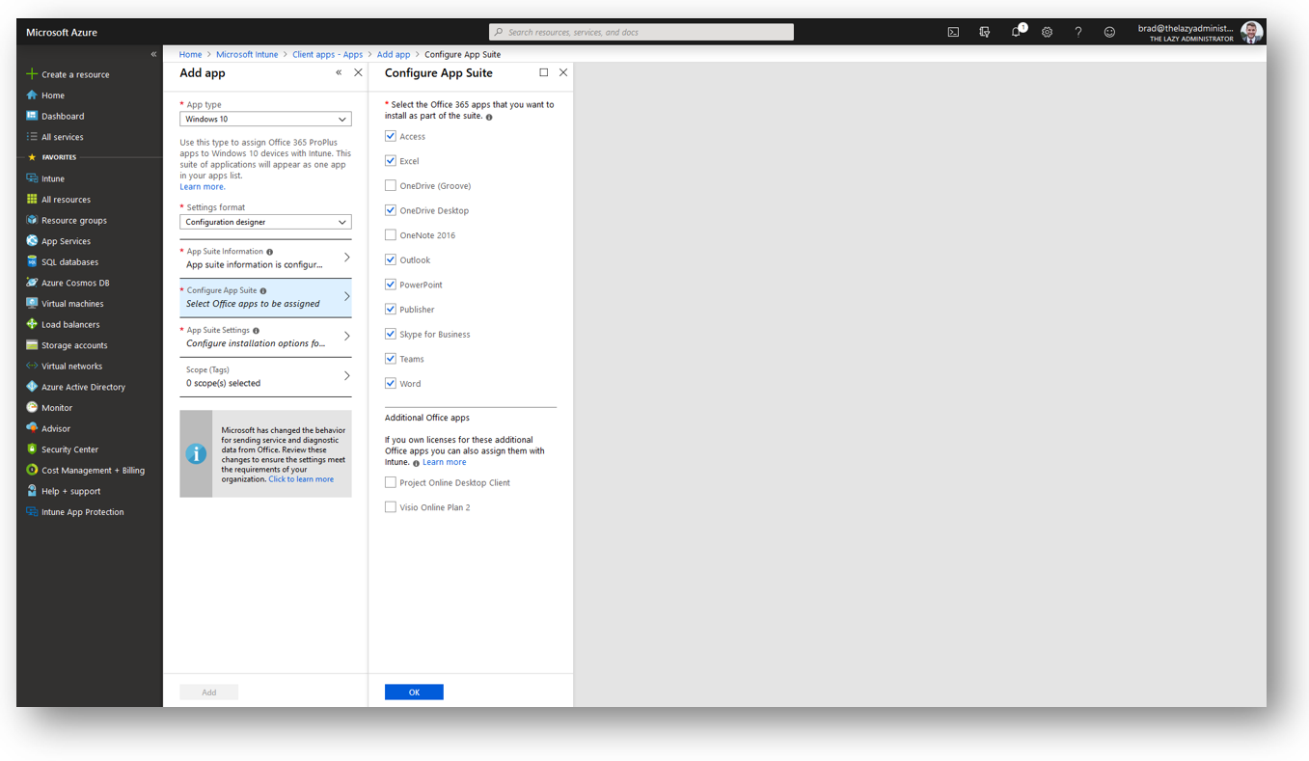
Task: Click the Azure Cosmos DB icon
Action: pyautogui.click(x=32, y=283)
